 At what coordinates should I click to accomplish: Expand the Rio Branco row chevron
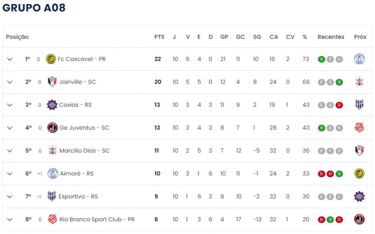(x=10, y=219)
